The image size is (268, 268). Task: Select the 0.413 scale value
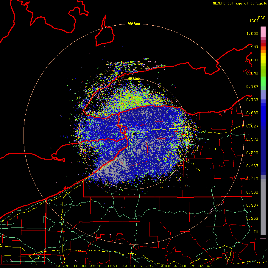coord(252,179)
